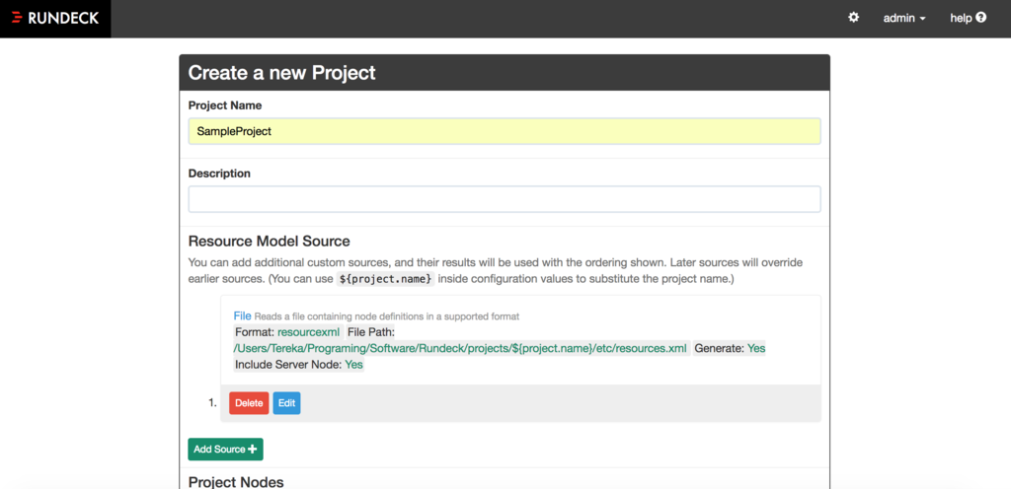Click the 'Resource Model Source' heading
The width and height of the screenshot is (1011, 489).
pos(269,242)
